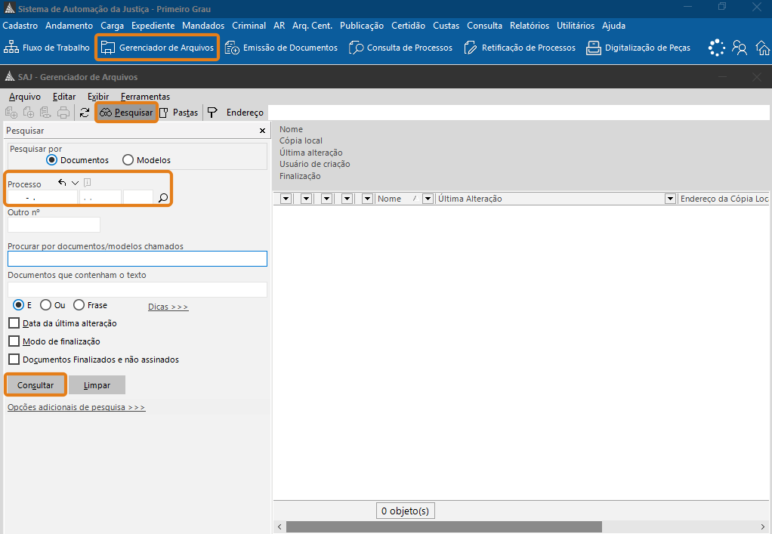Open Consulta de Processos
Viewport: 772px width, 534px height.
(x=400, y=48)
